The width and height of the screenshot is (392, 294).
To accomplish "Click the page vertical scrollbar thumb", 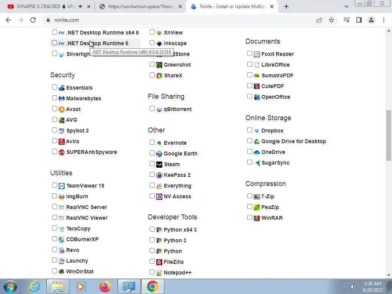I will point(389,136).
